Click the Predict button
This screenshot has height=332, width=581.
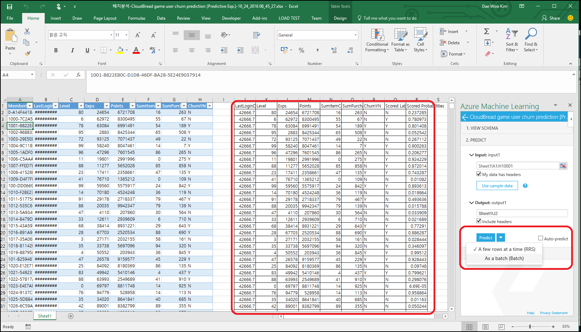(x=486, y=238)
